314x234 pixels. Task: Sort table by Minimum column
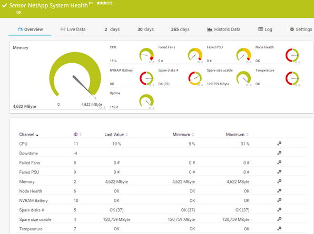coord(183,135)
